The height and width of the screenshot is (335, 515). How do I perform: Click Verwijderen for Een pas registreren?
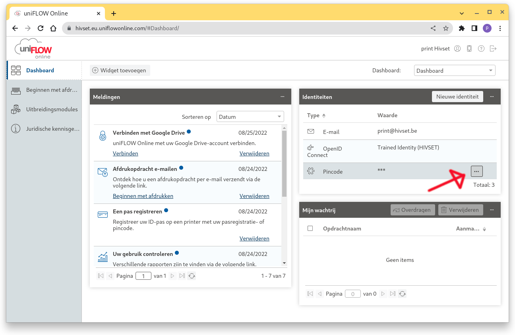(x=254, y=238)
